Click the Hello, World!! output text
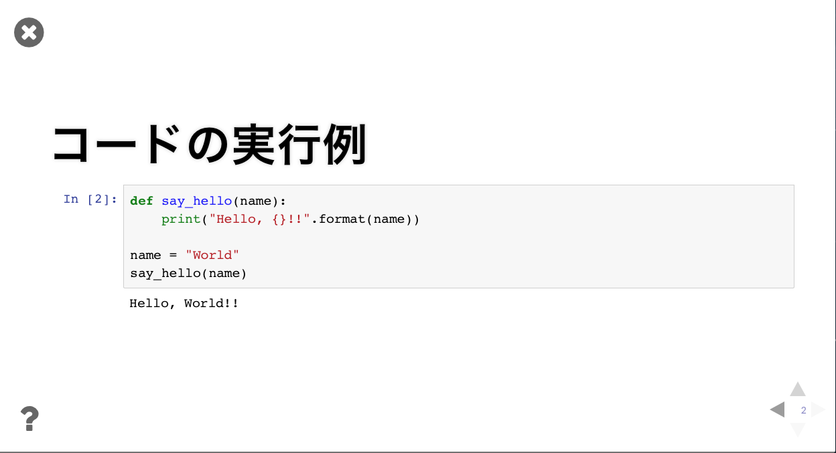This screenshot has height=453, width=836. [184, 303]
